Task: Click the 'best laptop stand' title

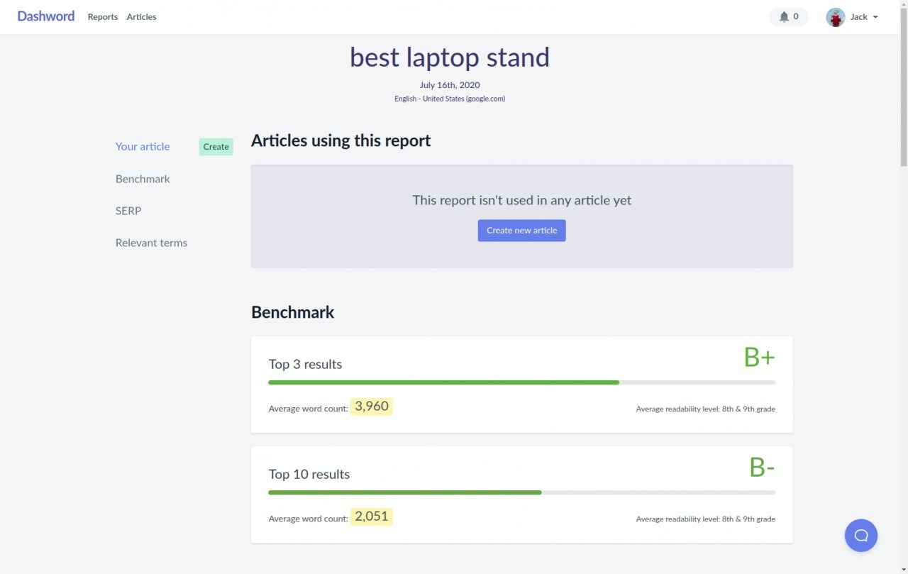Action: [x=450, y=57]
